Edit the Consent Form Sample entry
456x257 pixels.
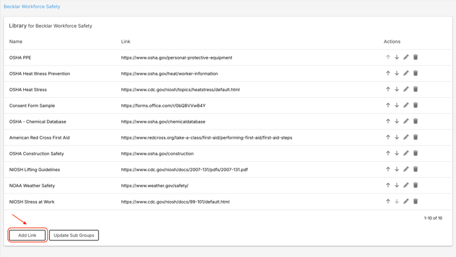pyautogui.click(x=406, y=105)
